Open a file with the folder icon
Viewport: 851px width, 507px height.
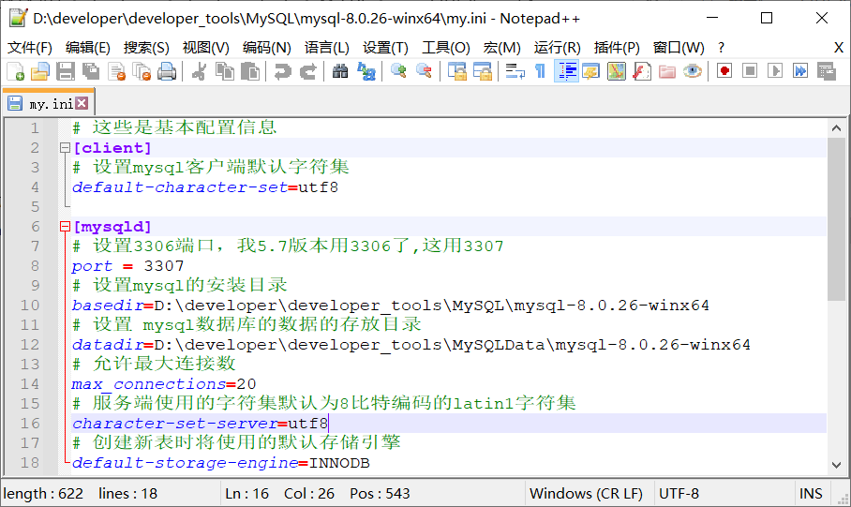tap(40, 71)
